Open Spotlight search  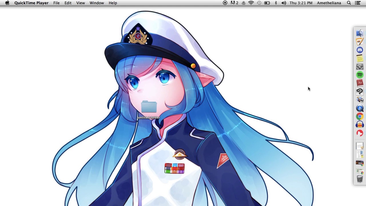(349, 3)
